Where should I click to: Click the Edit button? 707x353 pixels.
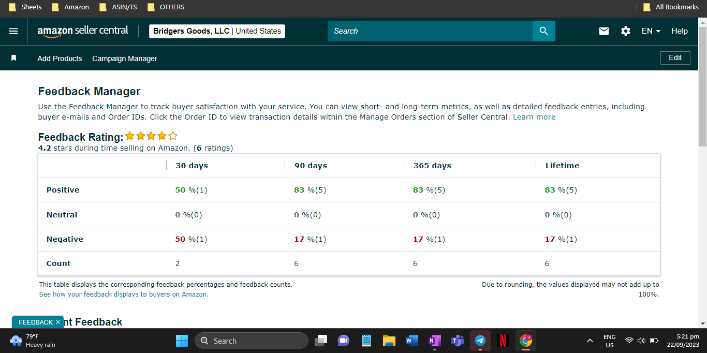675,58
